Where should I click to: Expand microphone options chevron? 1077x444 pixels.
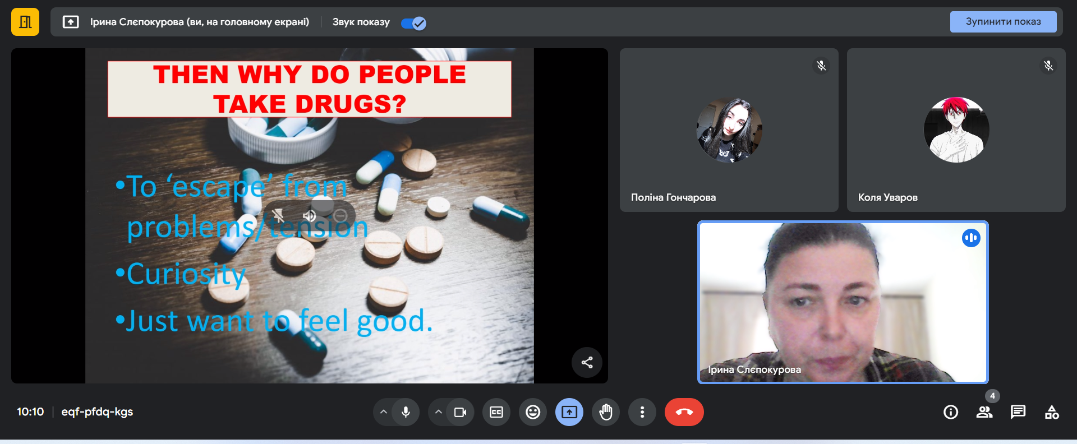pos(384,412)
